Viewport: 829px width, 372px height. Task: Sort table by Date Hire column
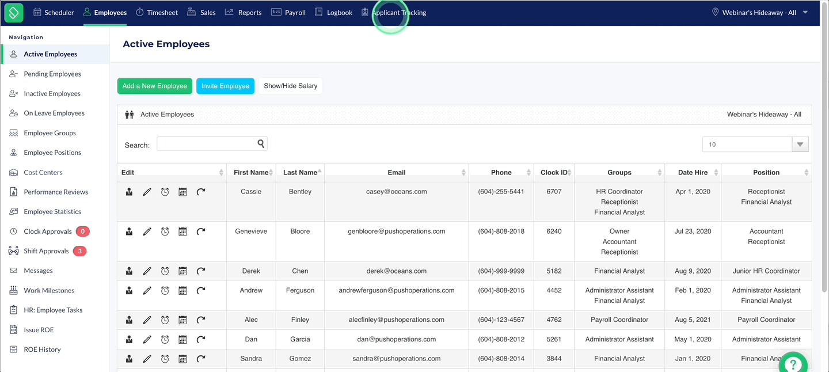(x=693, y=173)
